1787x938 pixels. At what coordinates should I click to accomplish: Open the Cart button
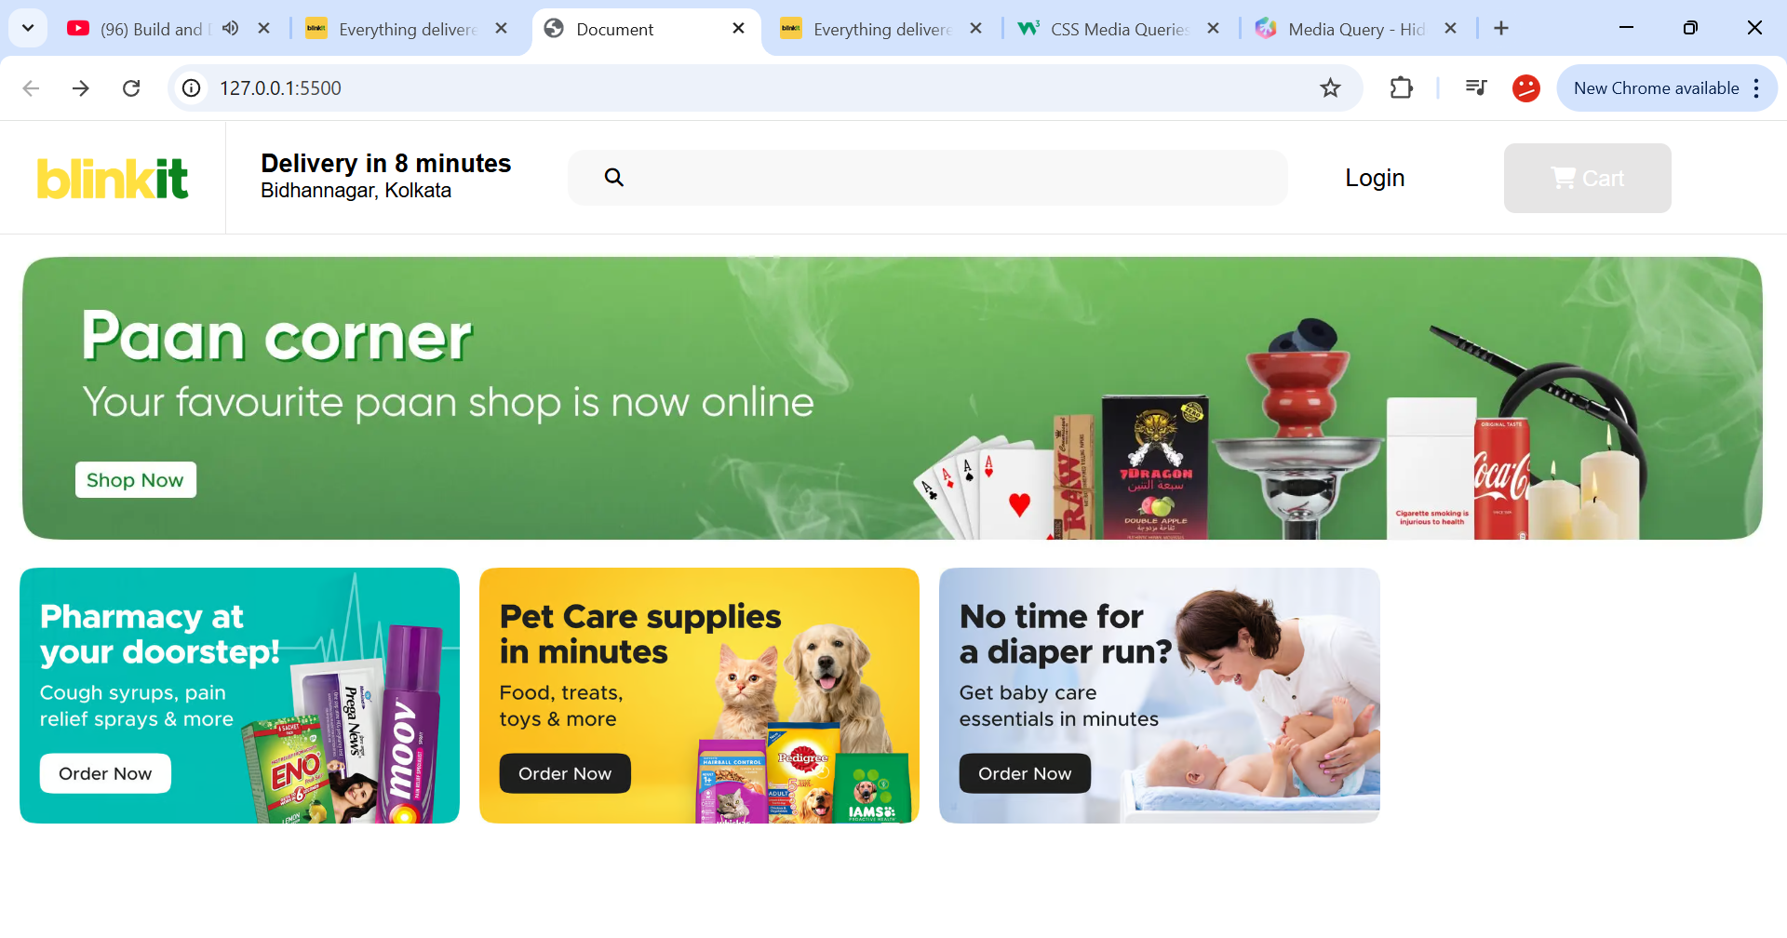point(1588,178)
